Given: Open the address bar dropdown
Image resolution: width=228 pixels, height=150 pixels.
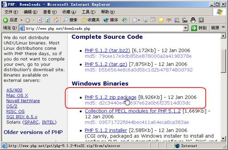Looking at the screenshot, I should tap(186, 28).
